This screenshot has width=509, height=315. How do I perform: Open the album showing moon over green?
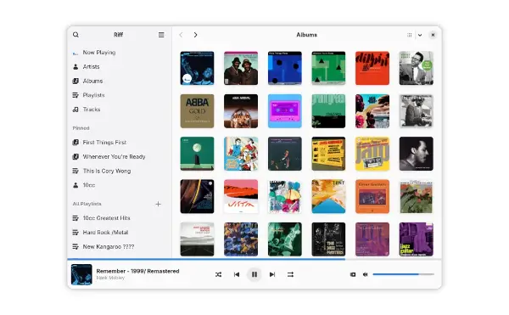pyautogui.click(x=197, y=154)
